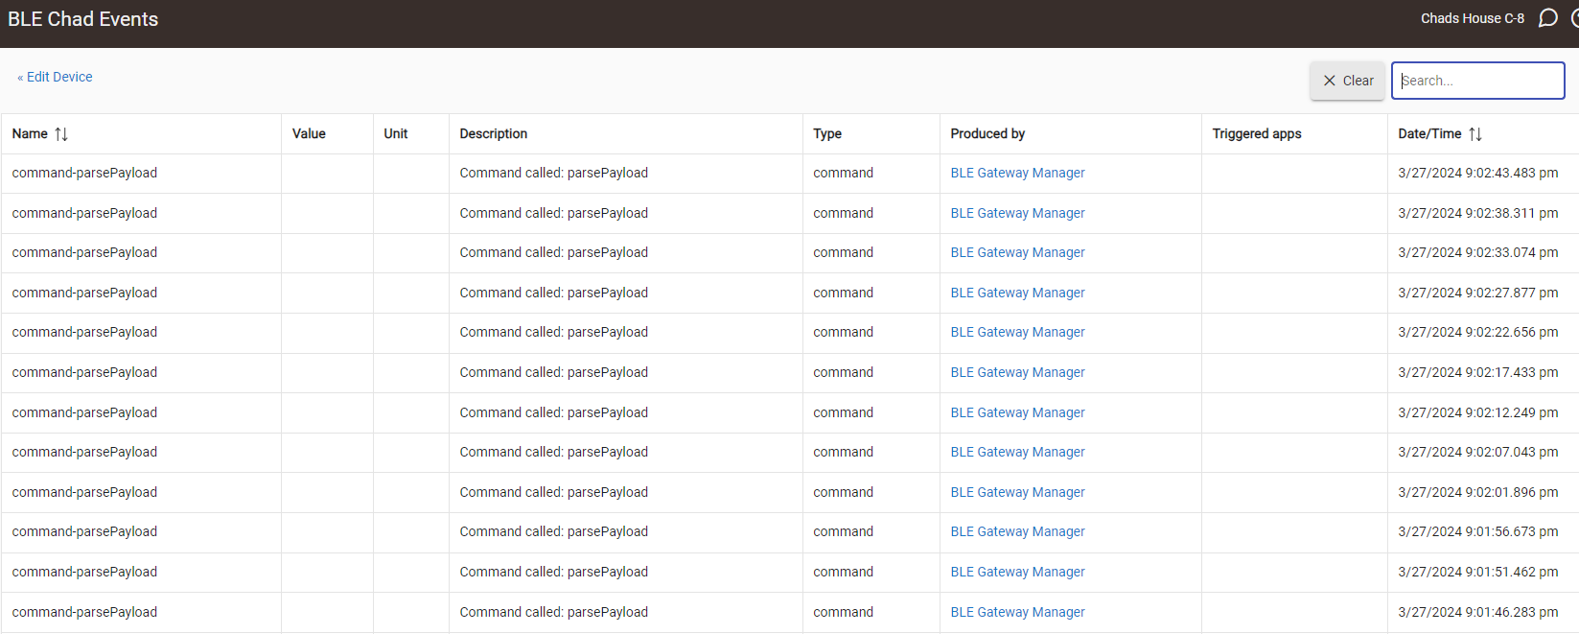Open BLE Gateway Manager link at 9:02:22.656
The width and height of the screenshot is (1579, 634).
[x=1017, y=332]
